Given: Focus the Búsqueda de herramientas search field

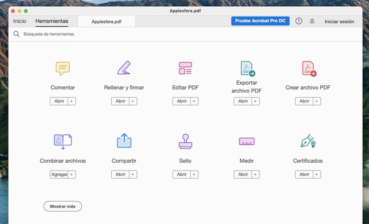Looking at the screenshot, I should click(186, 34).
